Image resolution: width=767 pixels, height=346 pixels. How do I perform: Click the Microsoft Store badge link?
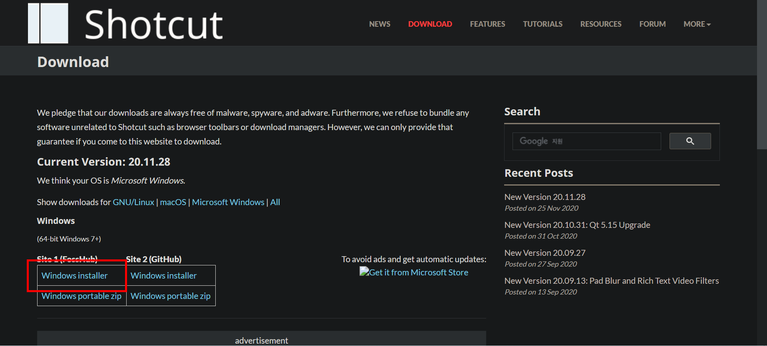[414, 272]
